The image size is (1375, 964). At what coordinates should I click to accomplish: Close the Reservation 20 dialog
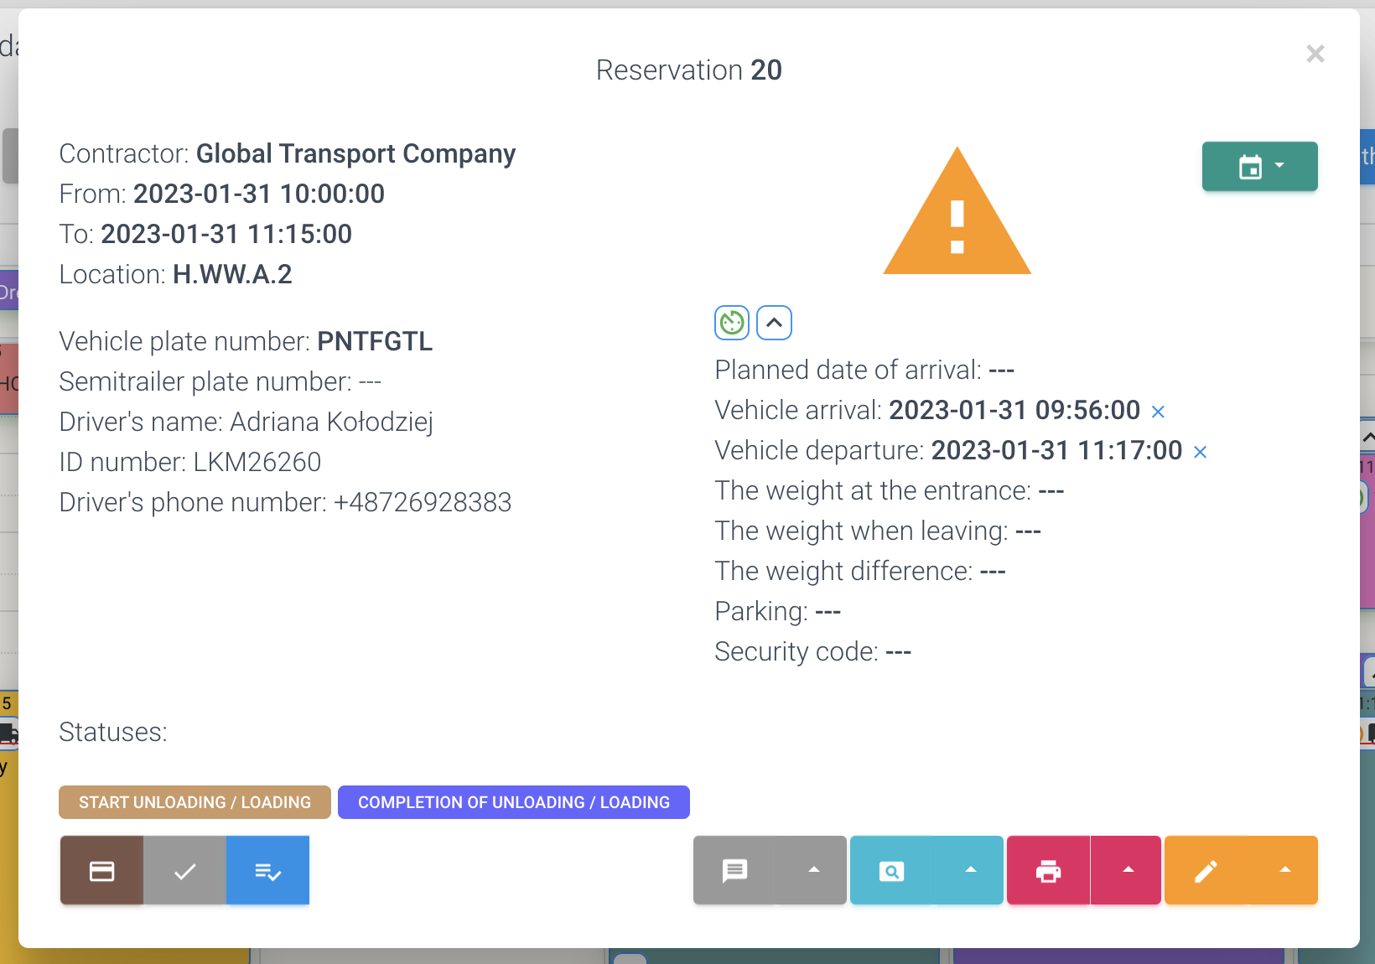pyautogui.click(x=1315, y=54)
